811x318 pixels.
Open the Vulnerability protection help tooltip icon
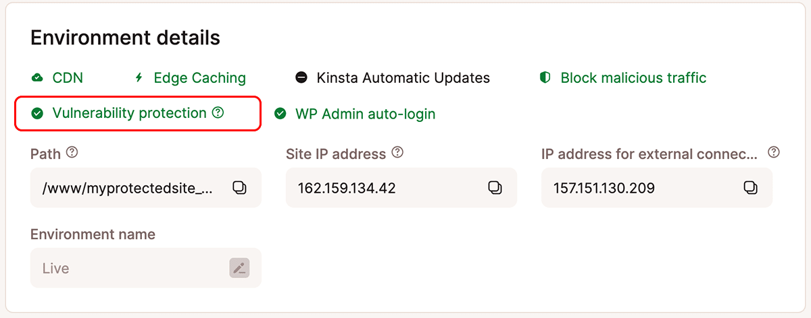218,113
